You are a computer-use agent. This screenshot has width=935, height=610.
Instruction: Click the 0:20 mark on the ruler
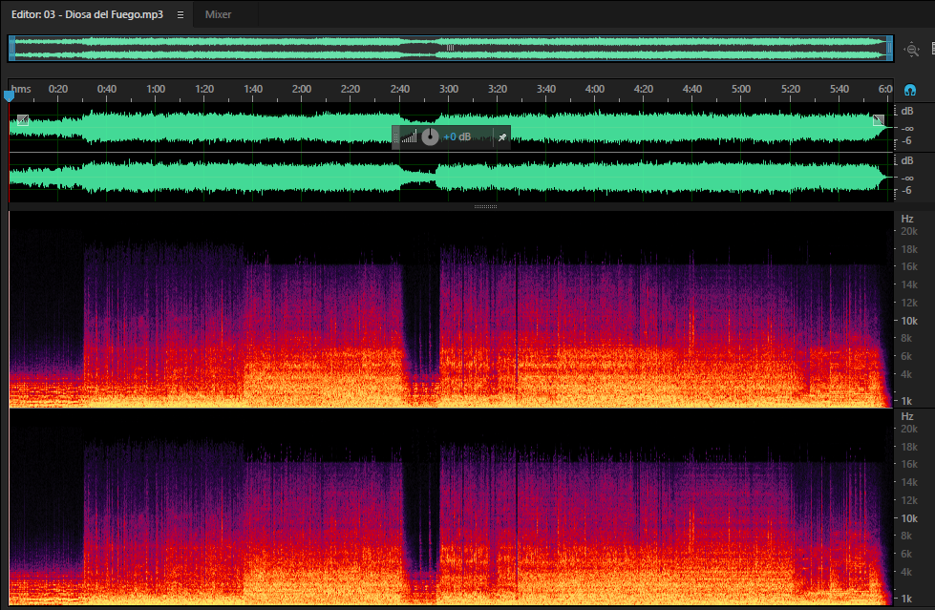tap(58, 89)
